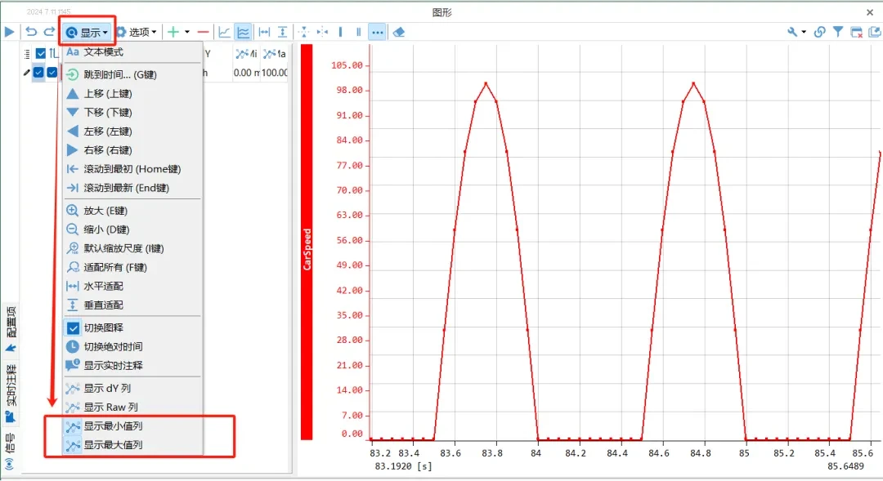Select 右移 (右键) menu item

pos(133,150)
